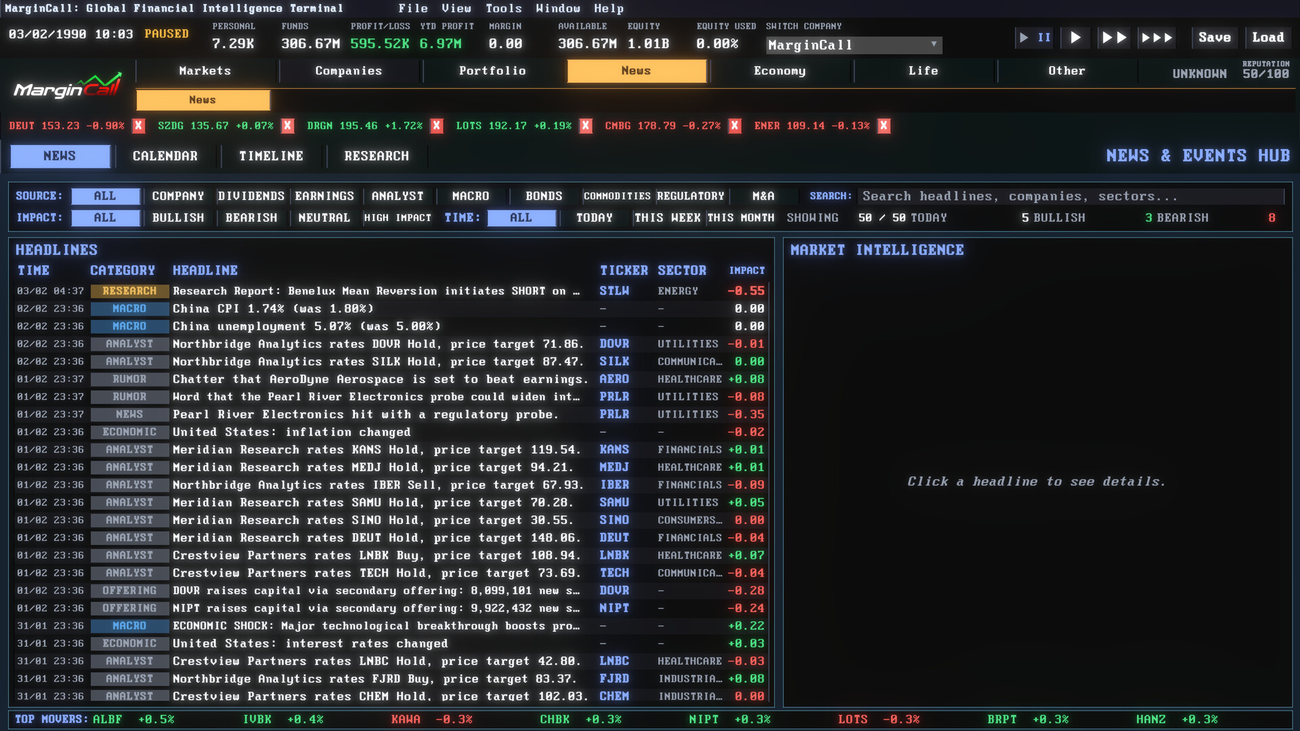Click the AERO ticker link
This screenshot has height=731, width=1300.
point(614,379)
